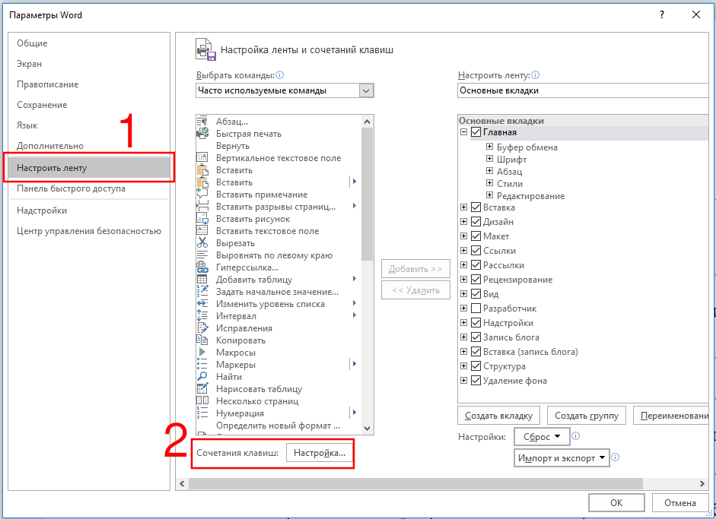Click the command list scroll-down arrow
The image size is (716, 519).
[368, 429]
